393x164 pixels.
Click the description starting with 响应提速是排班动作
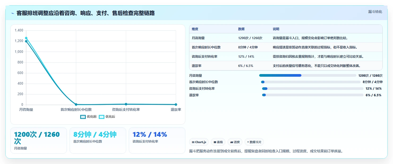315,47
